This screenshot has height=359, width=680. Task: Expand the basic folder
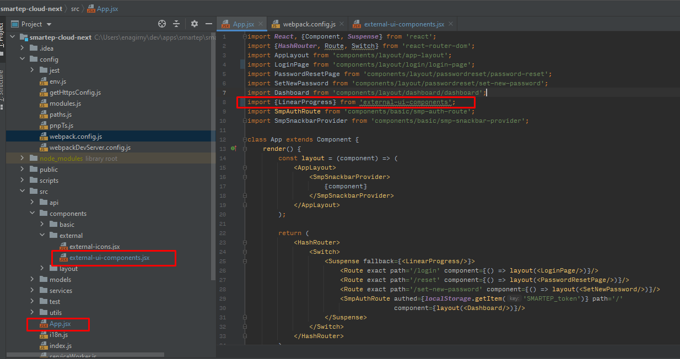tap(42, 225)
